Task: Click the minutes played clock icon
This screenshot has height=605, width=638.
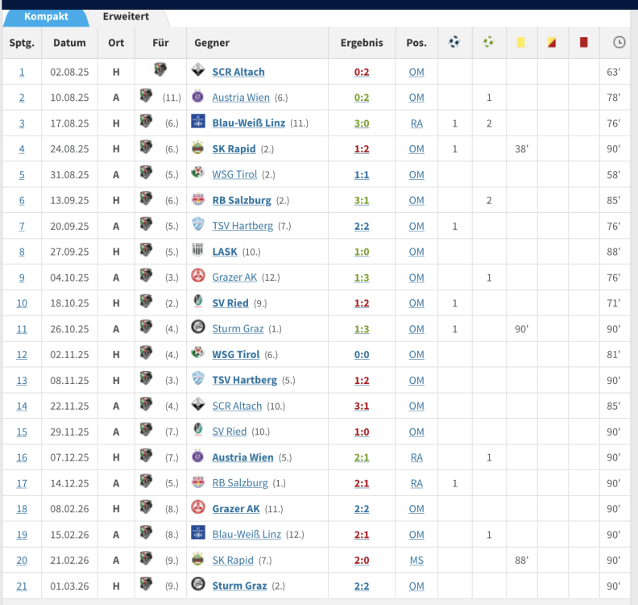Action: [619, 43]
